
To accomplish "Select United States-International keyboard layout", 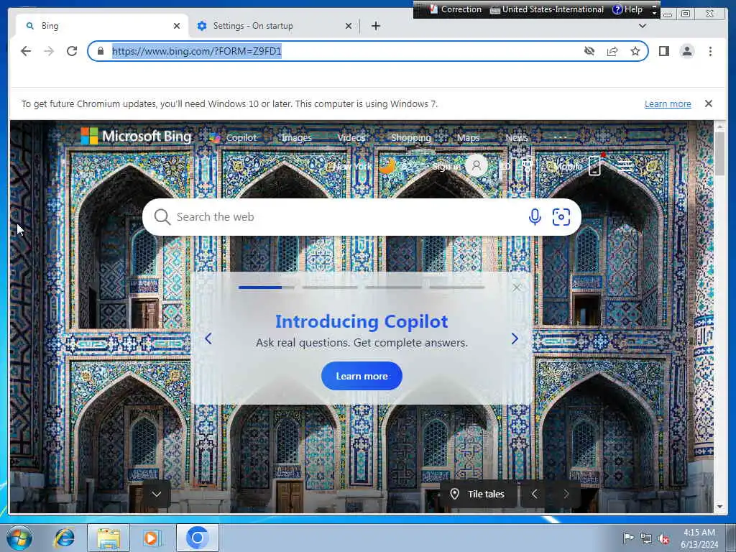I will pos(547,9).
